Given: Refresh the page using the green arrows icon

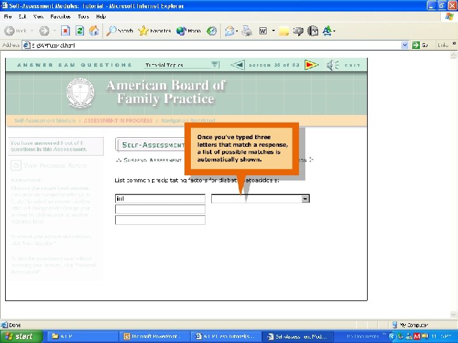Looking at the screenshot, I should [80, 30].
